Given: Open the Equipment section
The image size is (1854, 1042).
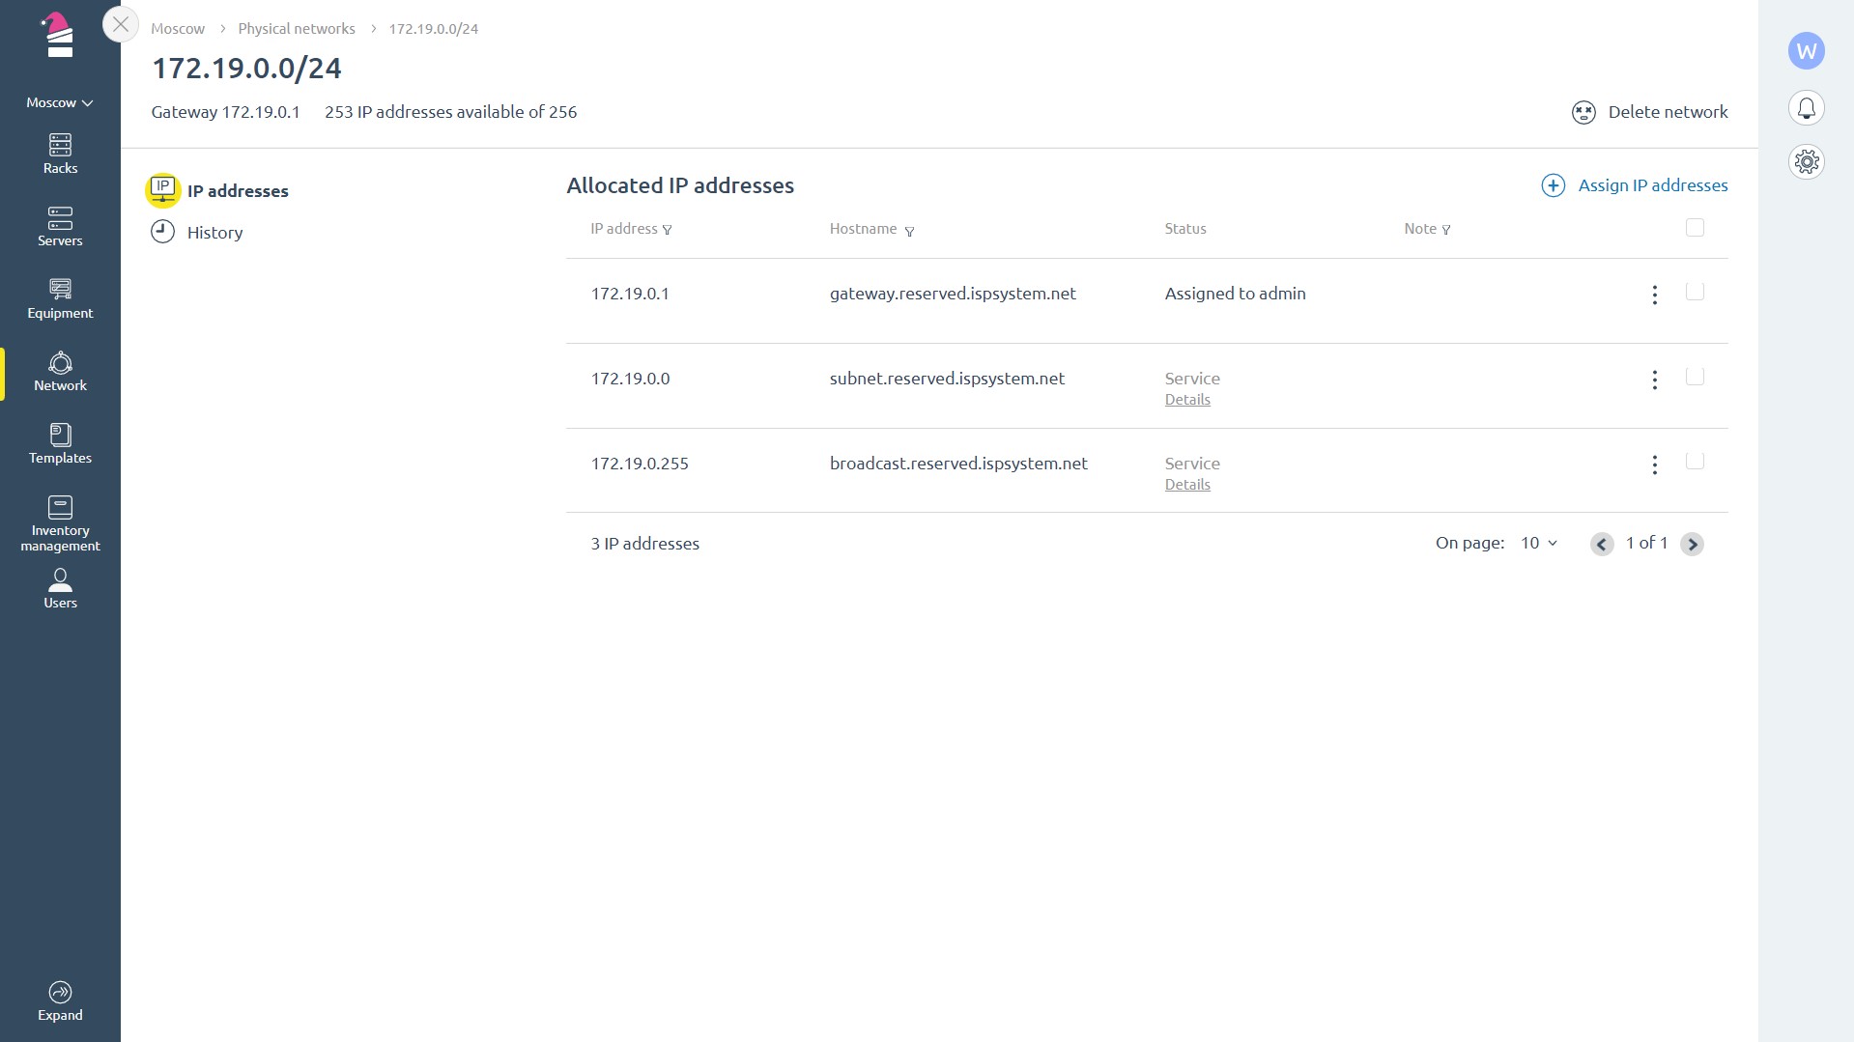Looking at the screenshot, I should (x=60, y=299).
